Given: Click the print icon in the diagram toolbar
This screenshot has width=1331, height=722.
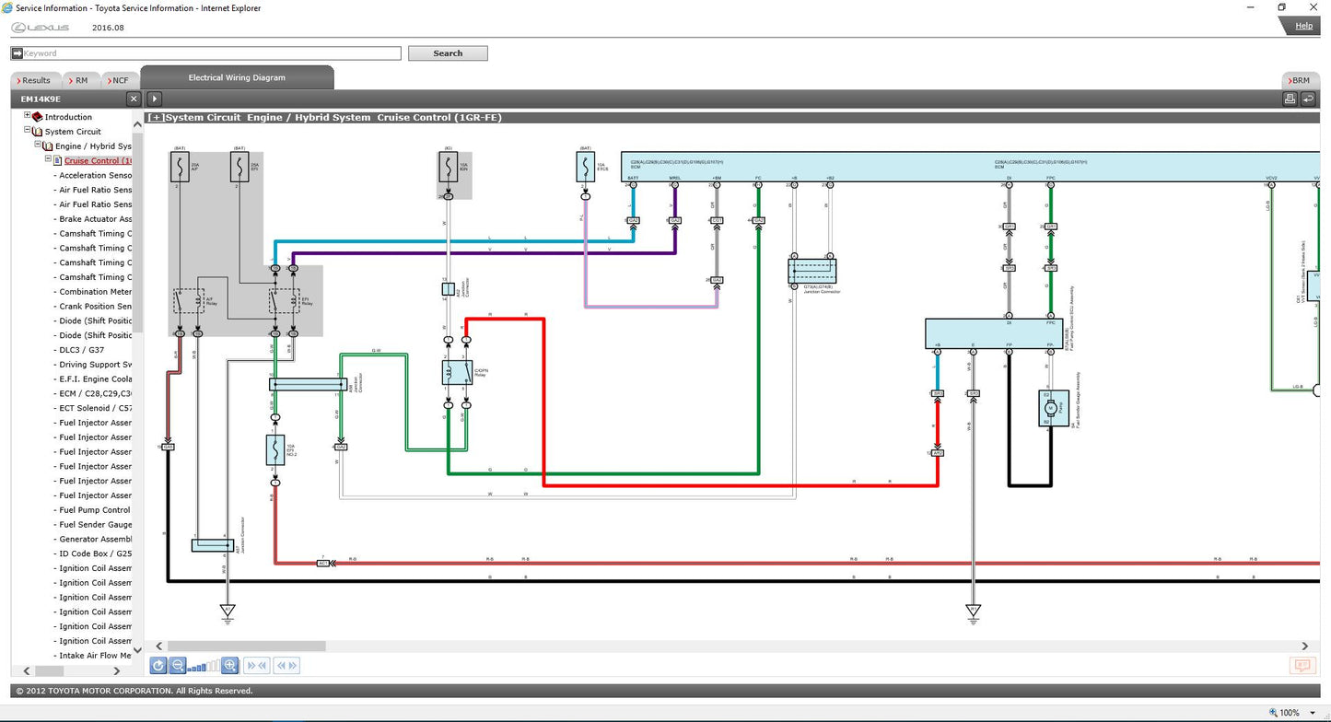Looking at the screenshot, I should click(x=1290, y=99).
